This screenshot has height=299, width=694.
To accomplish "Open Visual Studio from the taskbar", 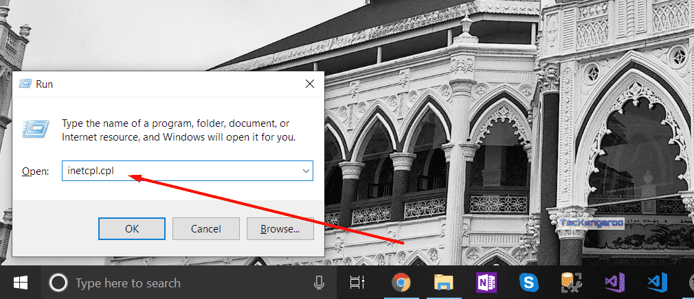I will coord(612,283).
